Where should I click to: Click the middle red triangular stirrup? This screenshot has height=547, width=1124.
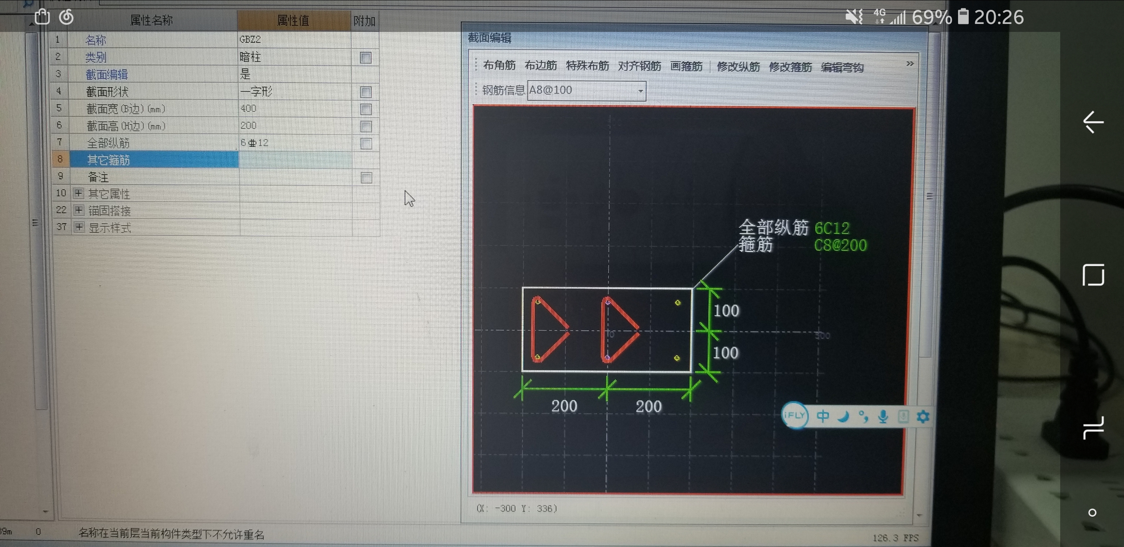click(x=620, y=330)
